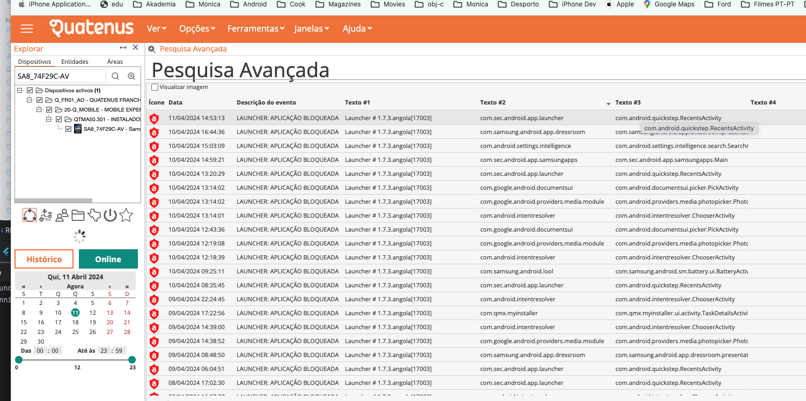
Task: Click the star favorites icon
Action: point(126,216)
